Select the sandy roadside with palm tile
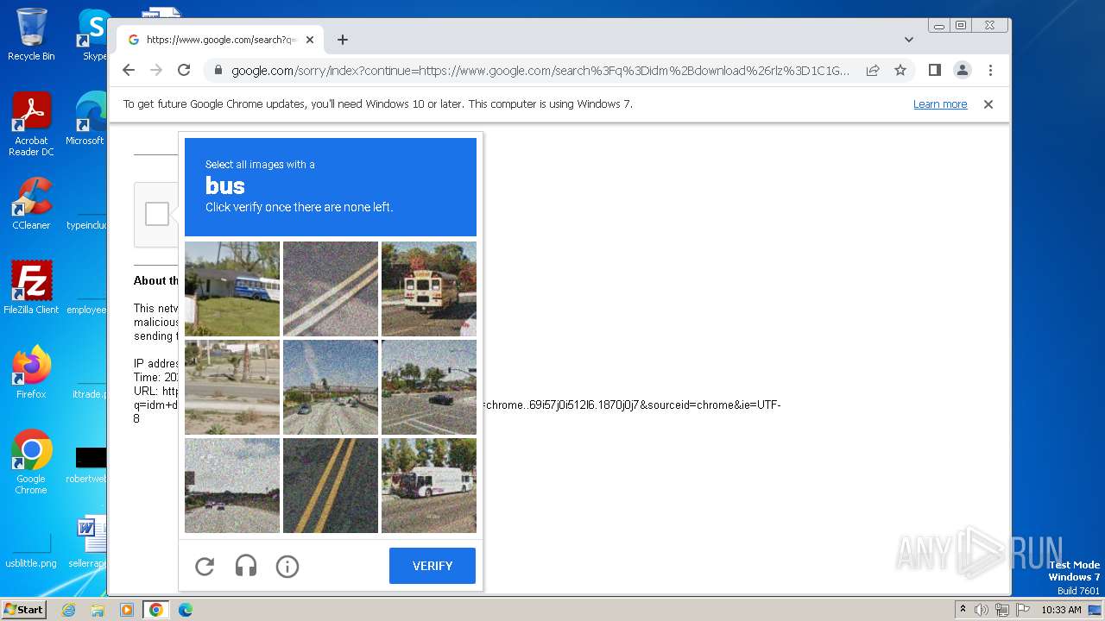Viewport: 1105px width, 621px height. point(232,387)
